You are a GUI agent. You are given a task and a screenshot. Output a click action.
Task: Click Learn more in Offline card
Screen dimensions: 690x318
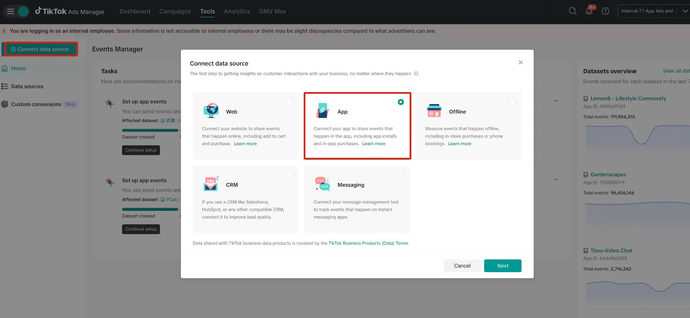(x=460, y=144)
